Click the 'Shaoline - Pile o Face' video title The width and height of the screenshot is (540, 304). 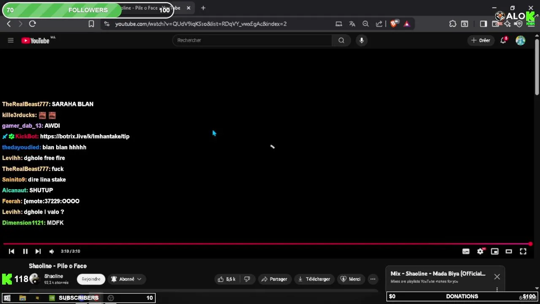click(x=58, y=266)
